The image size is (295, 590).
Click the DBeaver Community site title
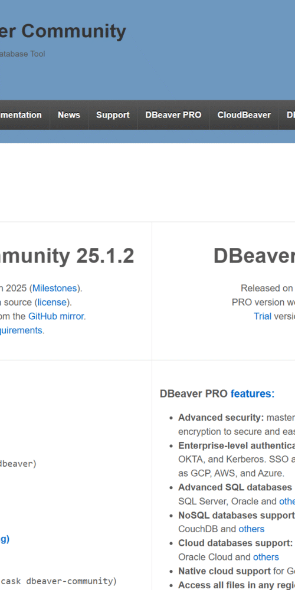(x=63, y=31)
